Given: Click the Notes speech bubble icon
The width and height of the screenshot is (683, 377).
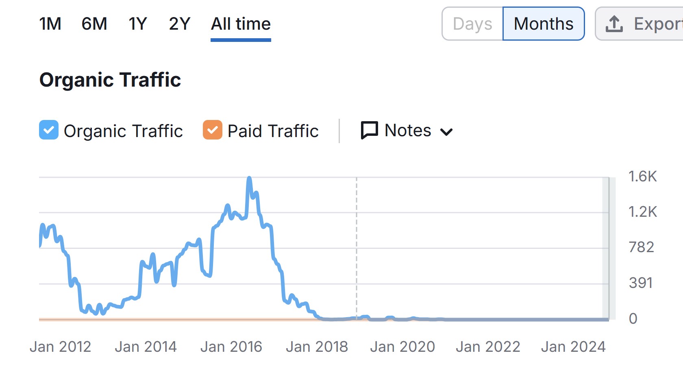Looking at the screenshot, I should coord(370,131).
